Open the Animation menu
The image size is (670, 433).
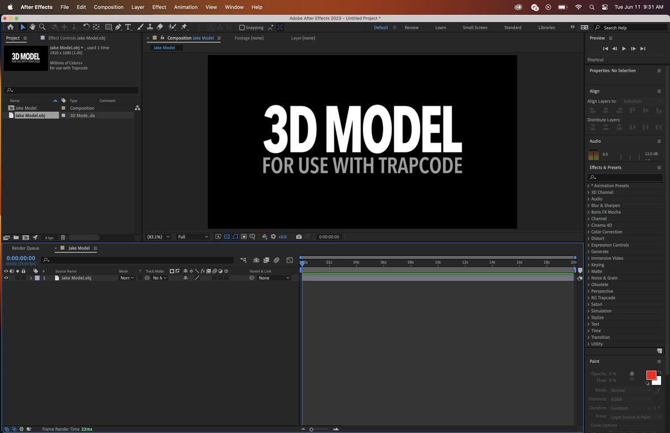point(186,7)
